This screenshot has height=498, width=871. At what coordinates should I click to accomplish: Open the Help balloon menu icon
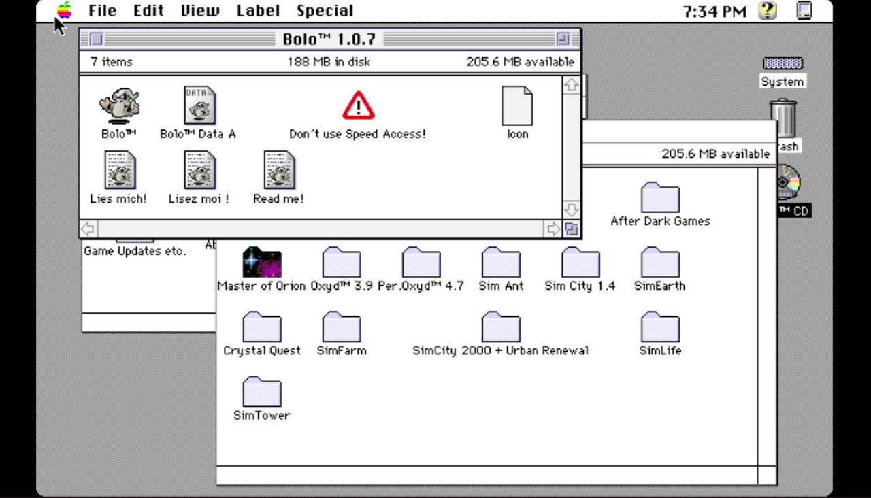(x=768, y=10)
